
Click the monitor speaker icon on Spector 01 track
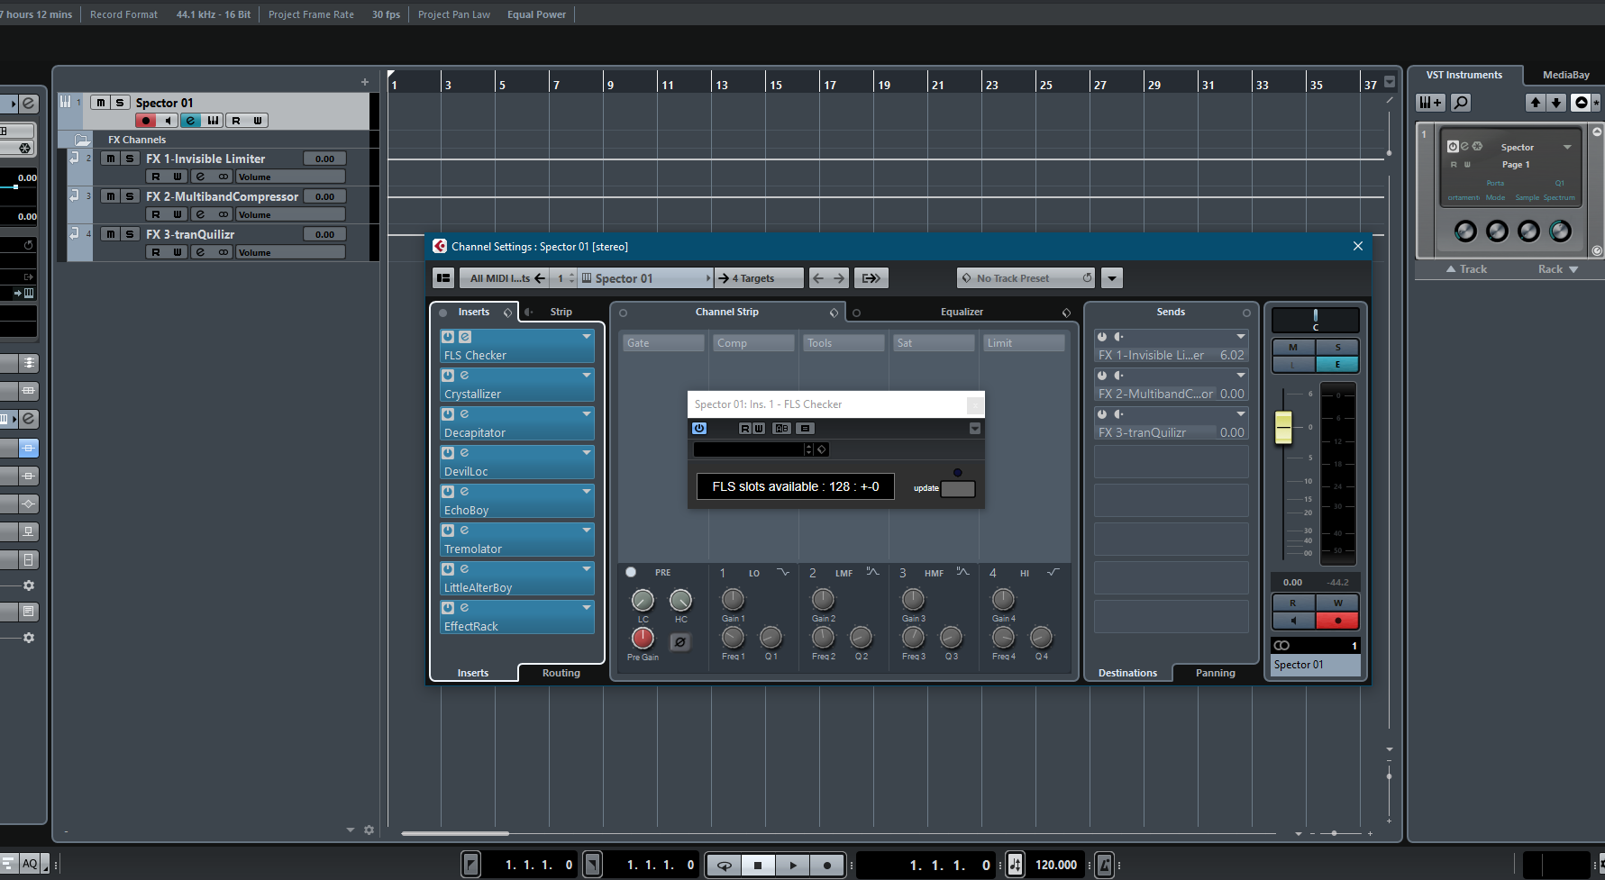168,121
